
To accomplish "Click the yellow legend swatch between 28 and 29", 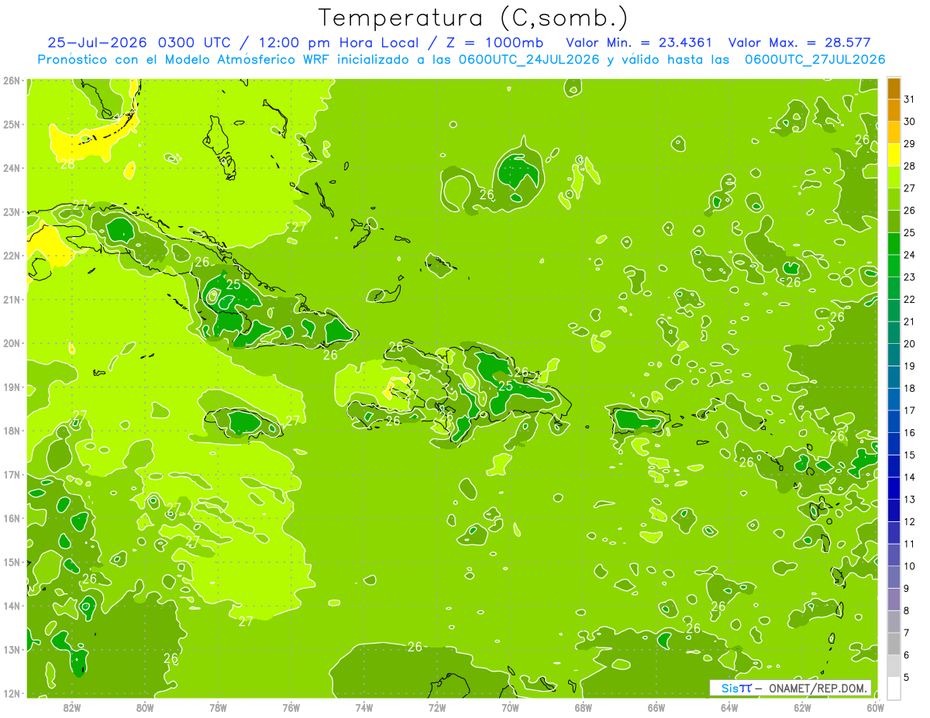I will tap(894, 155).
